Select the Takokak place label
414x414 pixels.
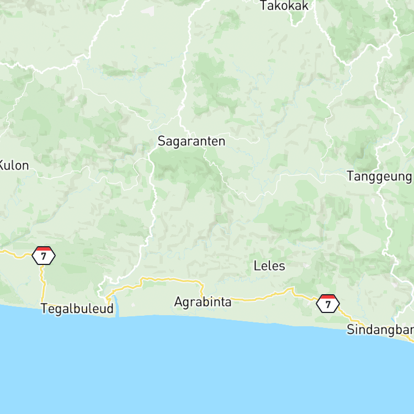pyautogui.click(x=284, y=6)
